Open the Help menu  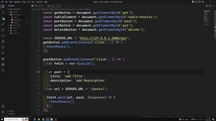[46, 2]
